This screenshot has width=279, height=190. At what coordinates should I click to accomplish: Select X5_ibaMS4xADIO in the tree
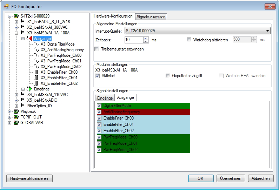click(42, 100)
